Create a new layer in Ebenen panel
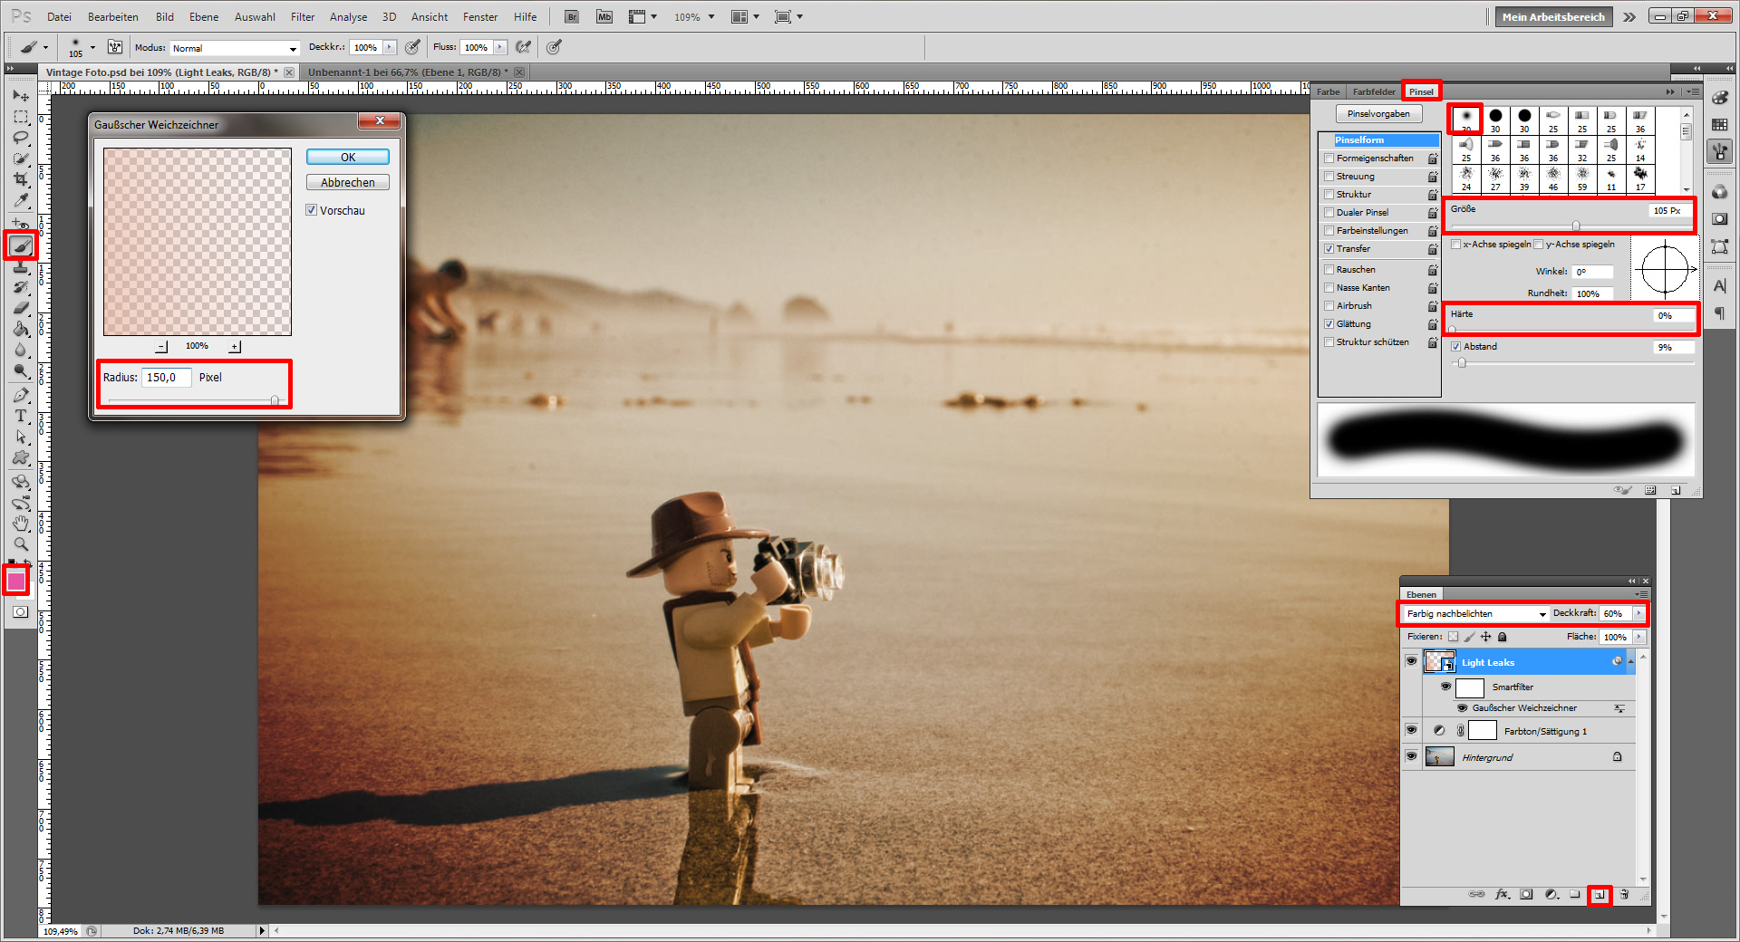Viewport: 1740px width, 942px height. (1600, 895)
